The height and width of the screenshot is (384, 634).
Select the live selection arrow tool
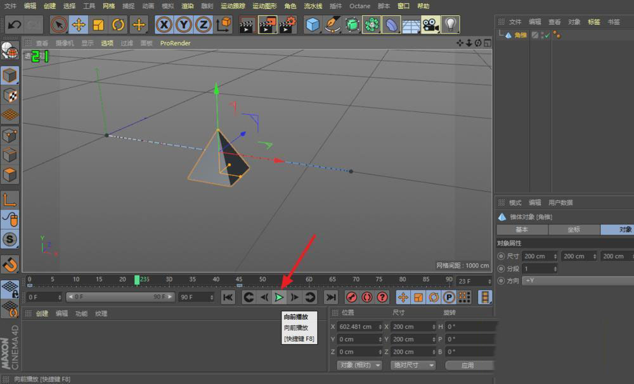point(59,25)
